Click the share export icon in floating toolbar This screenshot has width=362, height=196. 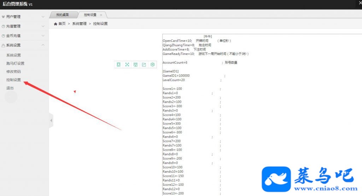click(144, 64)
